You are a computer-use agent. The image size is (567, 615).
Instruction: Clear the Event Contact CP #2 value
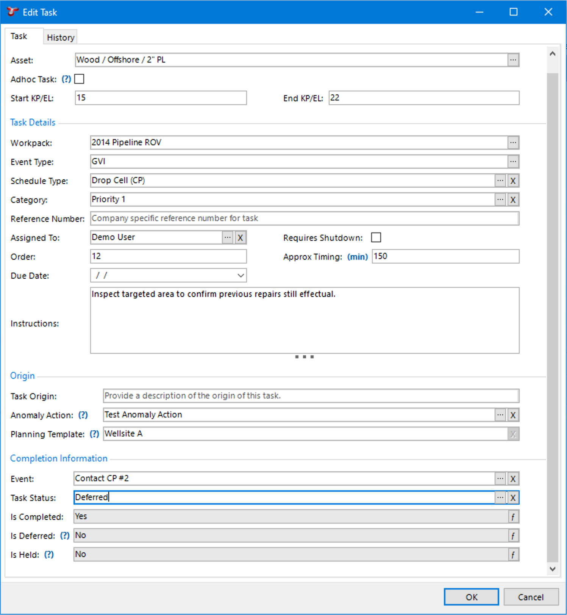[x=513, y=479]
